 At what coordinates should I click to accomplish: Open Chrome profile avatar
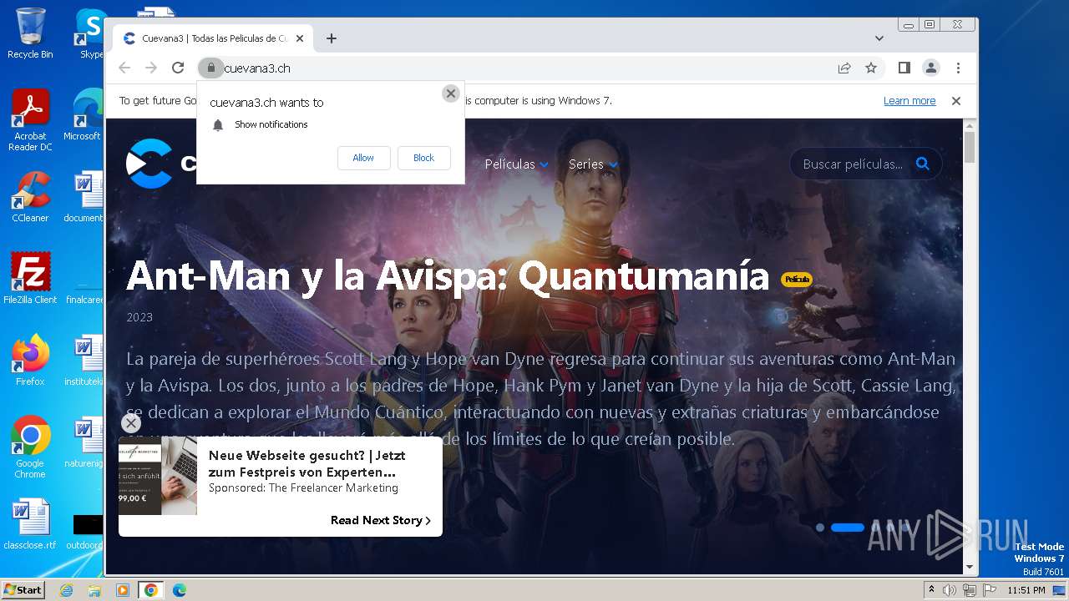click(x=931, y=68)
